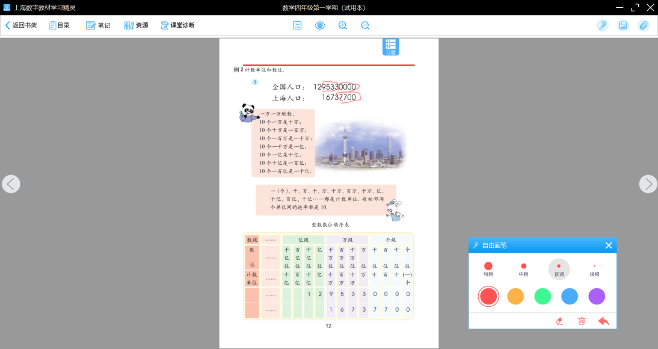Click the image icon in top-right toolbar
The width and height of the screenshot is (658, 349).
pyautogui.click(x=623, y=25)
